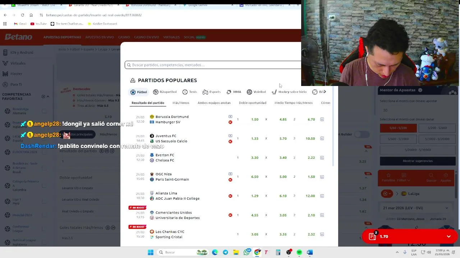The width and height of the screenshot is (460, 258).
Task: Open stats icon for Borussia Dortmund match
Action: pyautogui.click(x=322, y=119)
